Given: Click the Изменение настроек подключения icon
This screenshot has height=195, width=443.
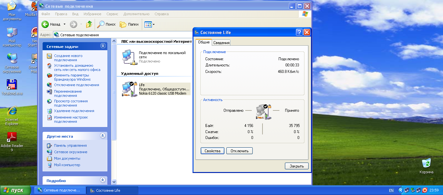Looking at the screenshot, I should (x=49, y=118).
